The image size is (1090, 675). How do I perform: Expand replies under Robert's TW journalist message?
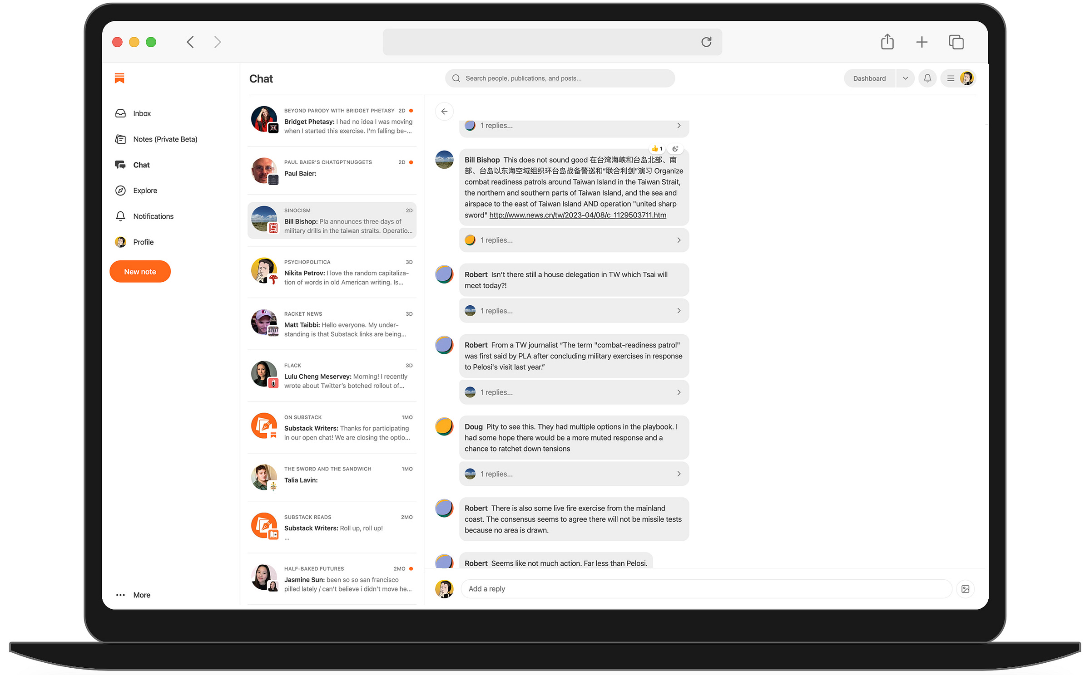point(574,392)
